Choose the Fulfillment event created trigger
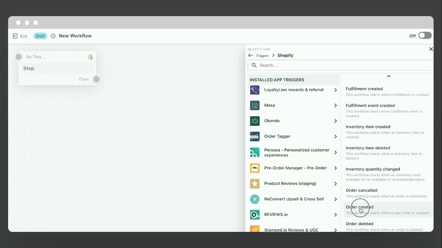Viewport: 442px width, 248px height. (388, 110)
